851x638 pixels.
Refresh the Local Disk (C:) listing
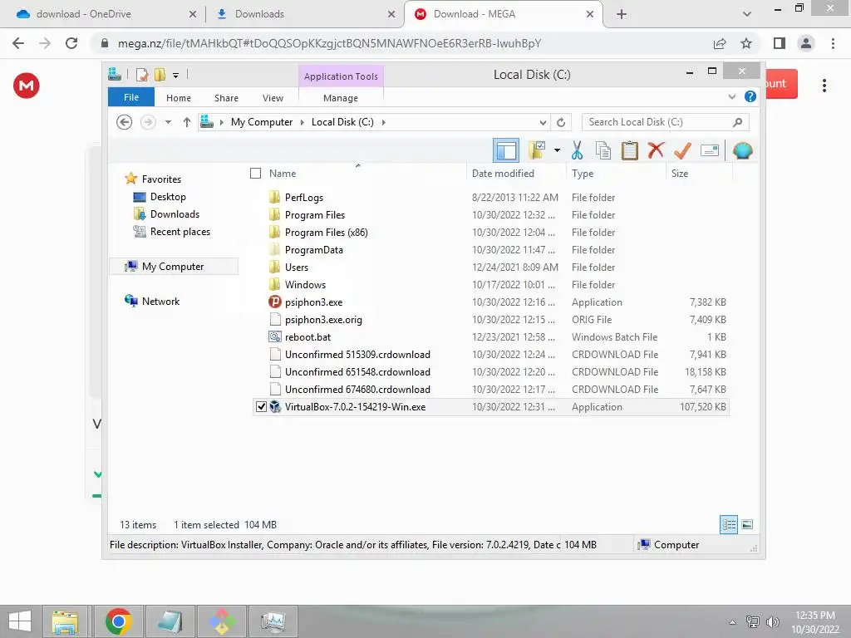[x=561, y=122]
